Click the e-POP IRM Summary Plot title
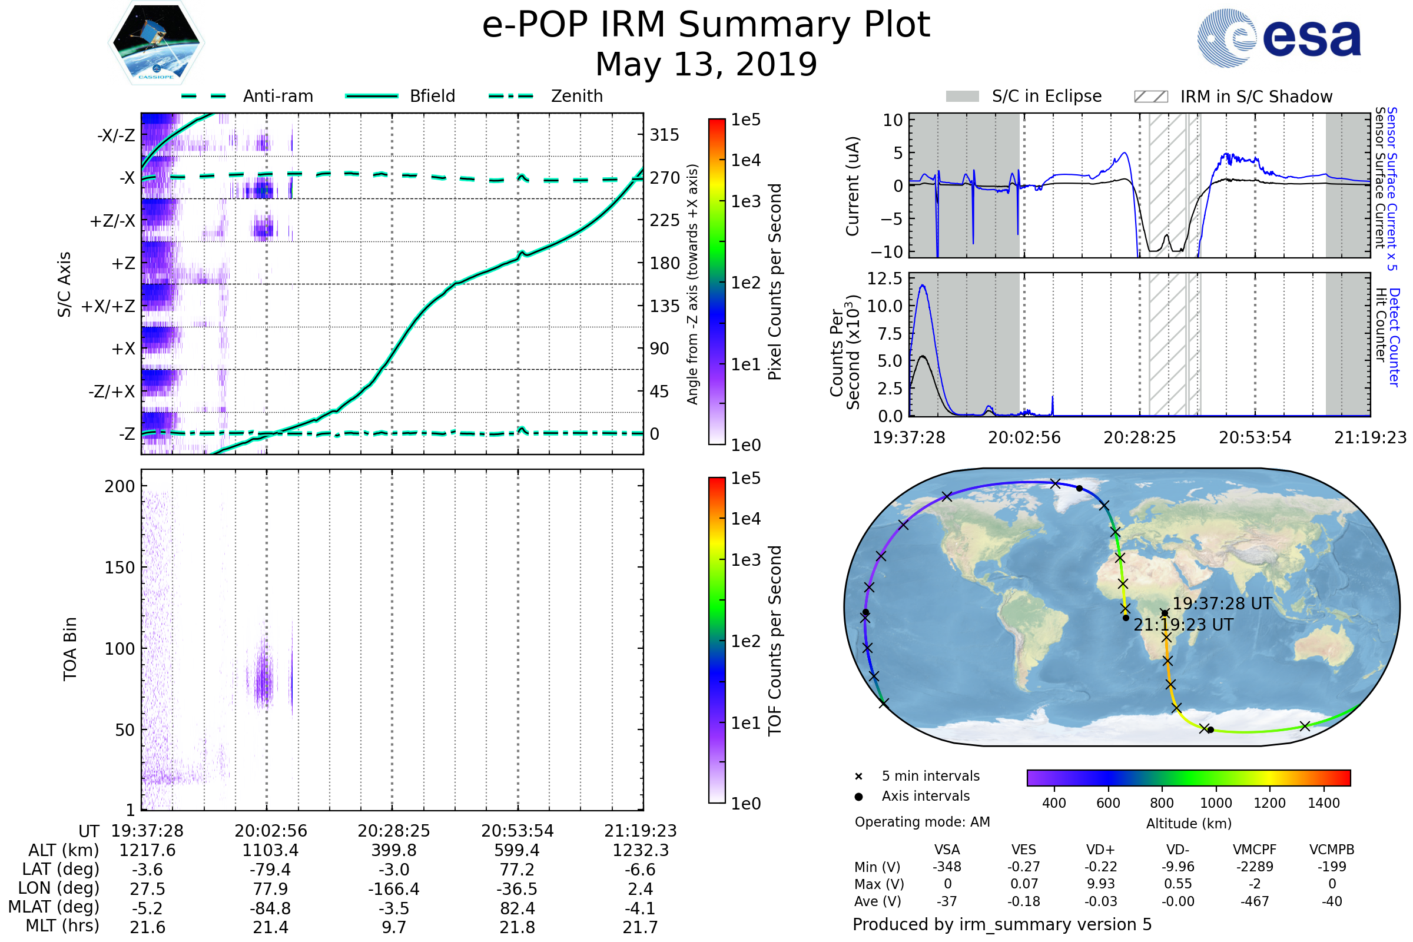Viewport: 1413px width, 942px height. (x=706, y=25)
